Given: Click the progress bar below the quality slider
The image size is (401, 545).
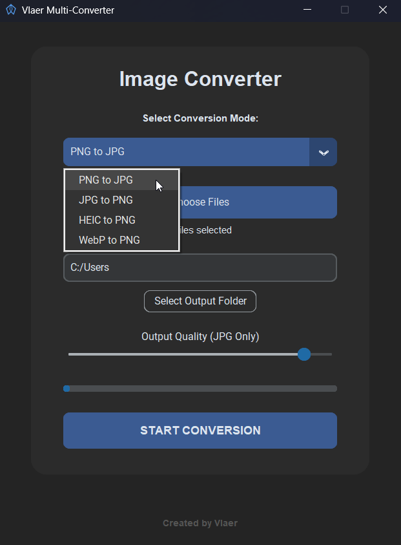Looking at the screenshot, I should 200,388.
